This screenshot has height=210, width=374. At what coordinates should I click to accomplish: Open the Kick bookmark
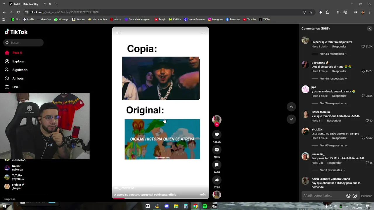(x=15, y=20)
